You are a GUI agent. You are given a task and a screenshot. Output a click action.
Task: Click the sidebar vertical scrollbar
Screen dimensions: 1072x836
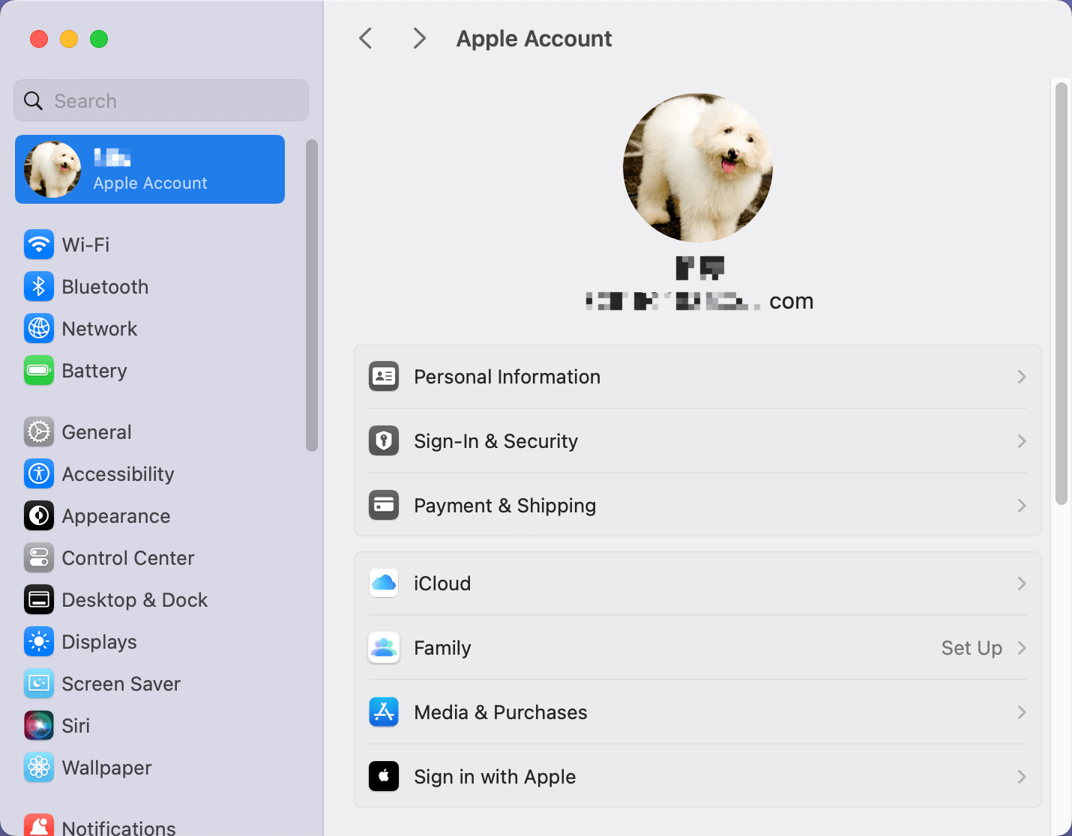(312, 295)
